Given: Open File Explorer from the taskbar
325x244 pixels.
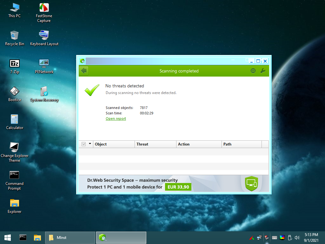Looking at the screenshot, I should coord(37,238).
